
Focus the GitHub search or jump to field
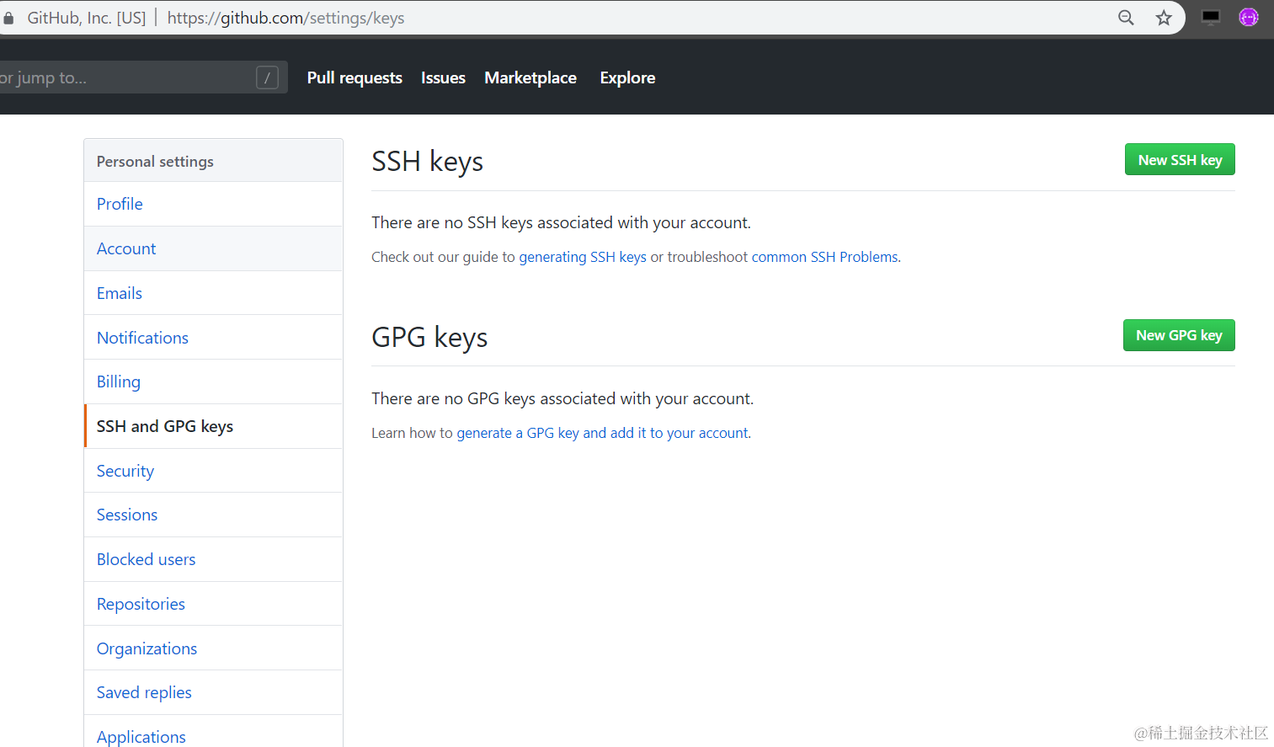[143, 77]
